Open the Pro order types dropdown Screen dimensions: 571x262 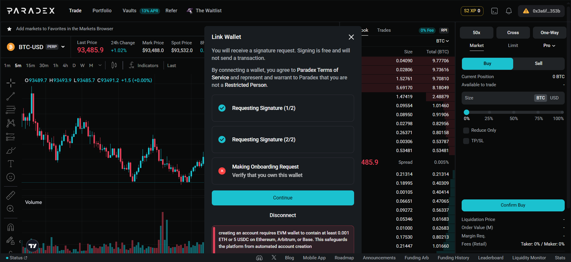click(549, 46)
